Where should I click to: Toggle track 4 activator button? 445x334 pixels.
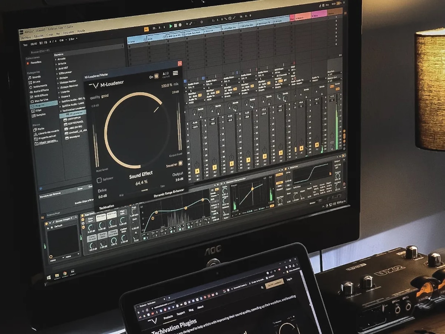coord(197,171)
